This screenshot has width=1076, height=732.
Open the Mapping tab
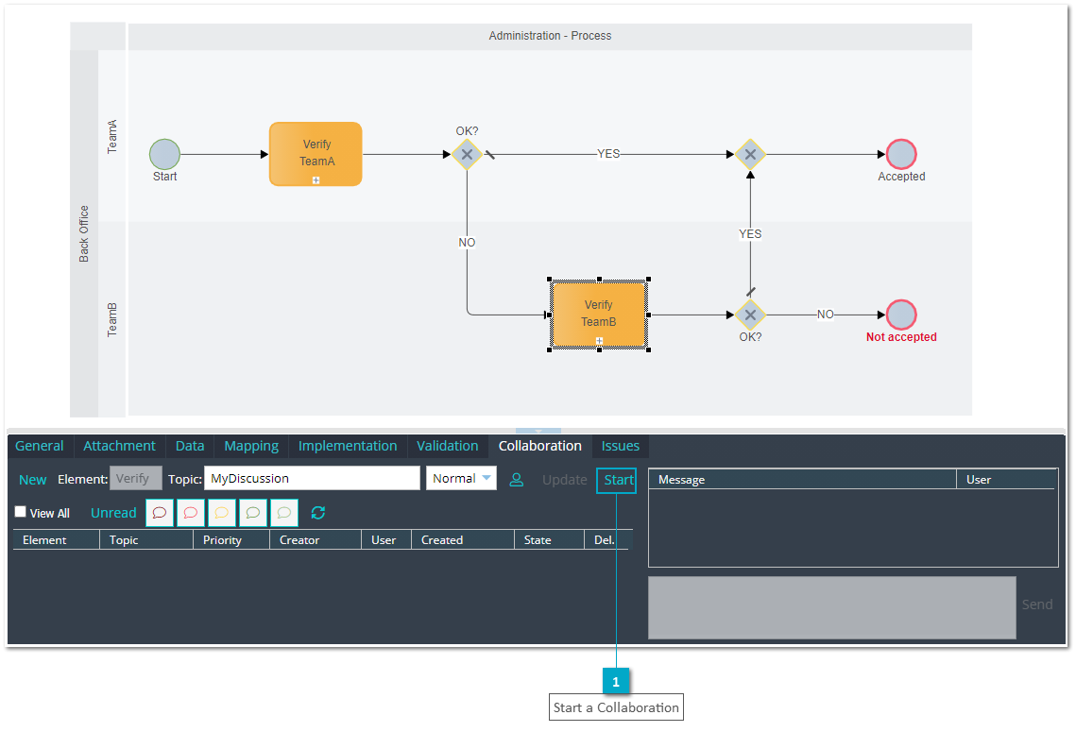click(x=251, y=446)
